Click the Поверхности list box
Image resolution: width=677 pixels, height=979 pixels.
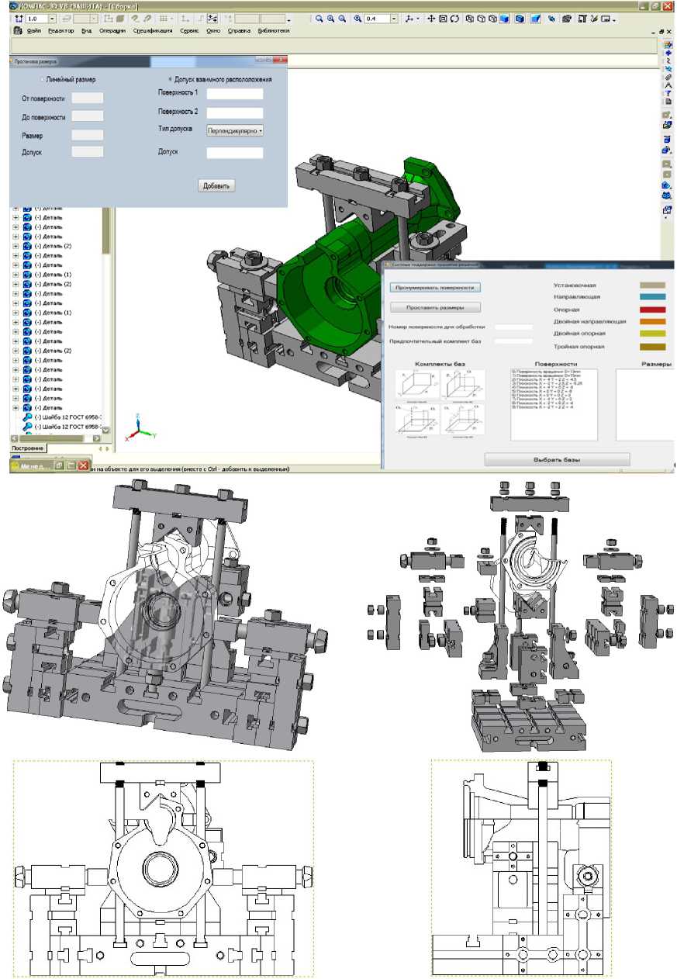tap(554, 404)
